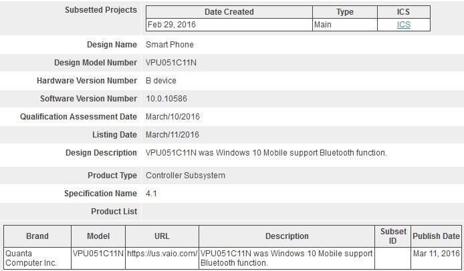
Task: Click the Controller Subsystem product type value
Action: coord(185,176)
